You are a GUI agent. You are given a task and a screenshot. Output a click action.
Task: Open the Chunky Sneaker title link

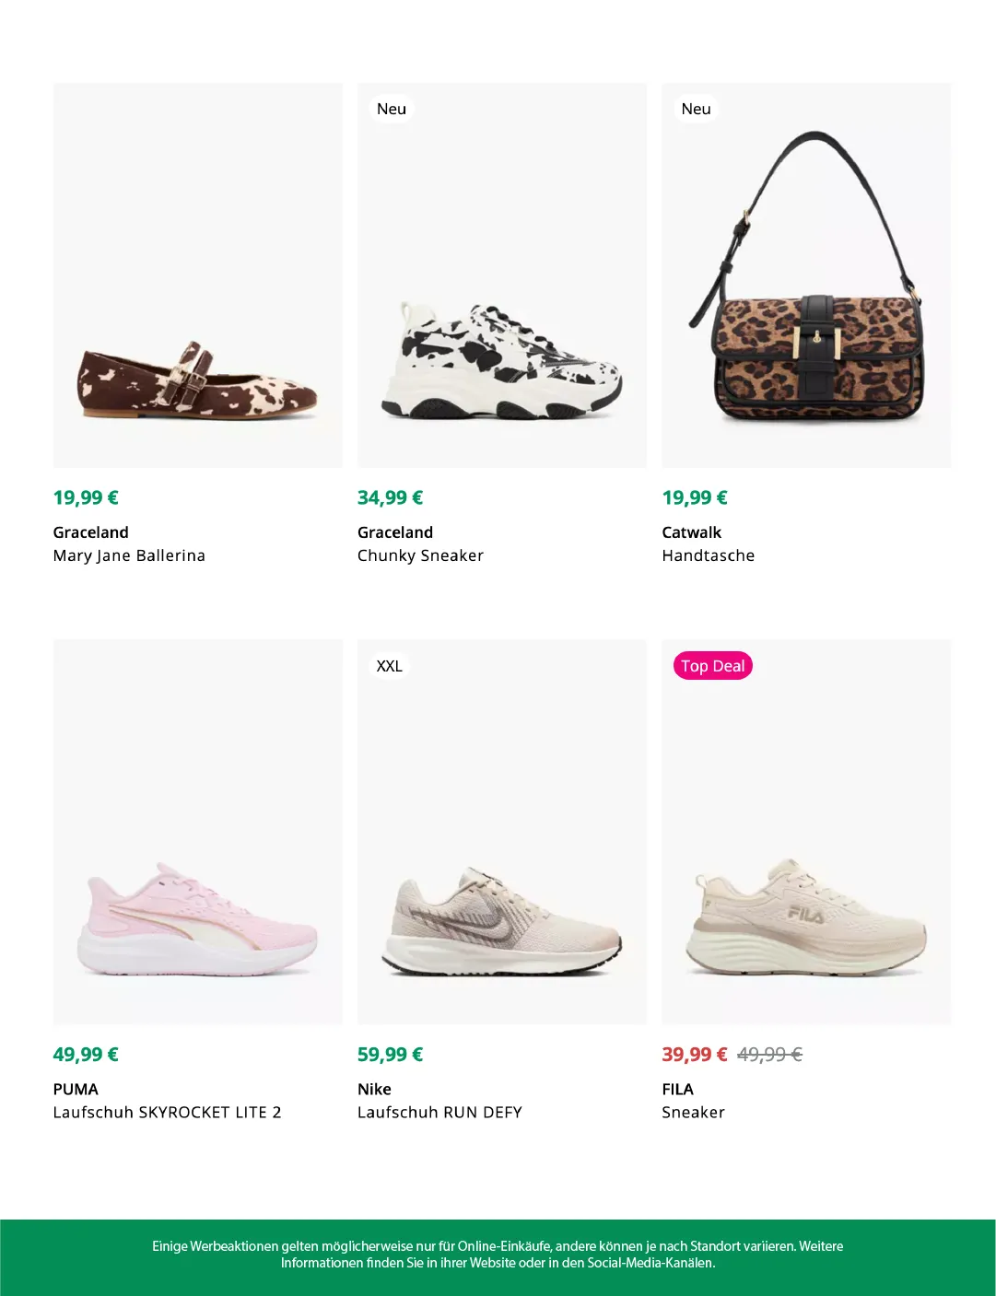(420, 555)
